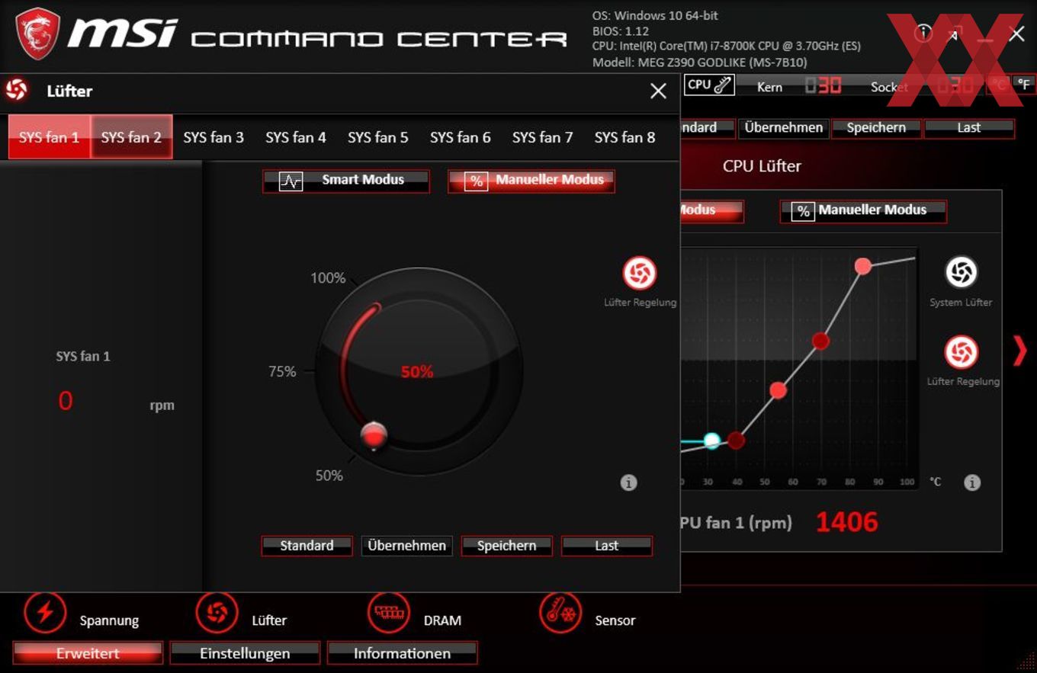Select the curve point near 70°C
This screenshot has height=673, width=1037.
pos(820,341)
